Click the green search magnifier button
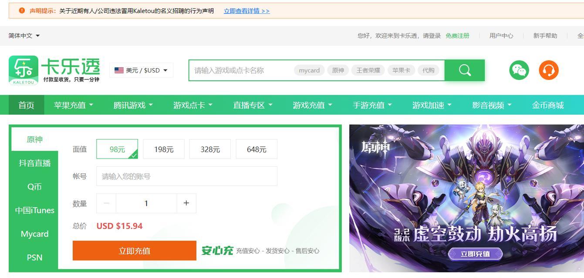The image size is (584, 278). 465,70
